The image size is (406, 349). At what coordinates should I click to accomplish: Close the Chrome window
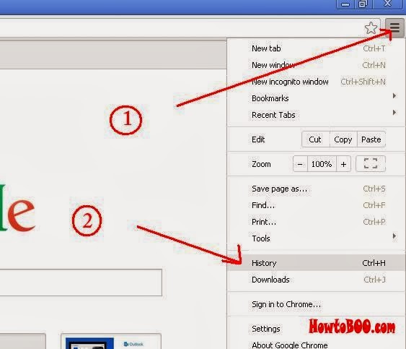[x=388, y=4]
